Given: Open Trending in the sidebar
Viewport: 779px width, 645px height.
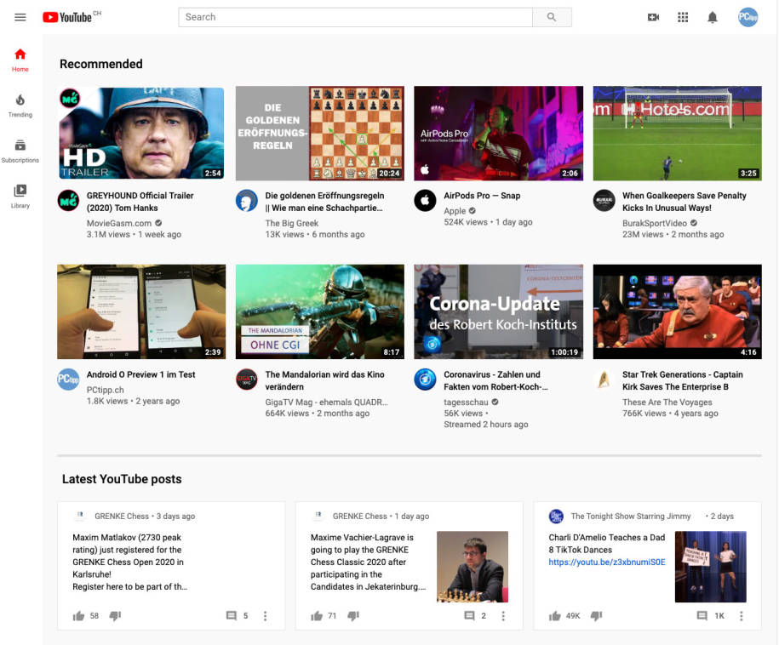Looking at the screenshot, I should pyautogui.click(x=20, y=106).
